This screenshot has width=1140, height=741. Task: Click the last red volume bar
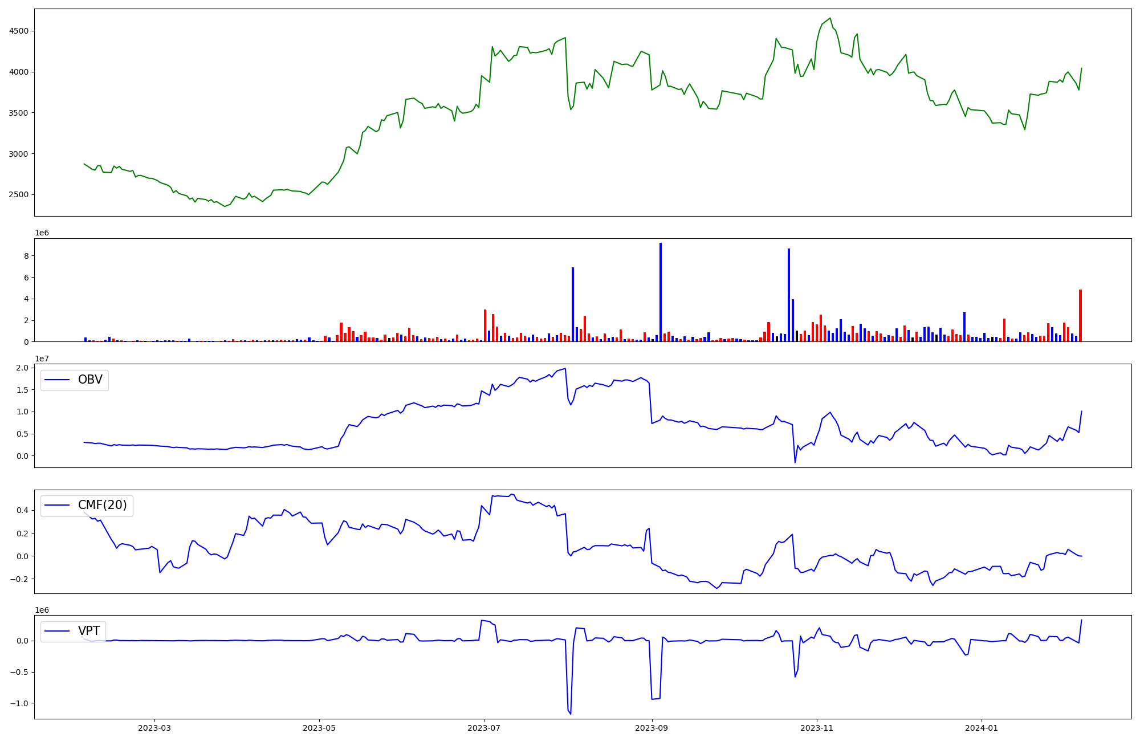[x=1080, y=316]
